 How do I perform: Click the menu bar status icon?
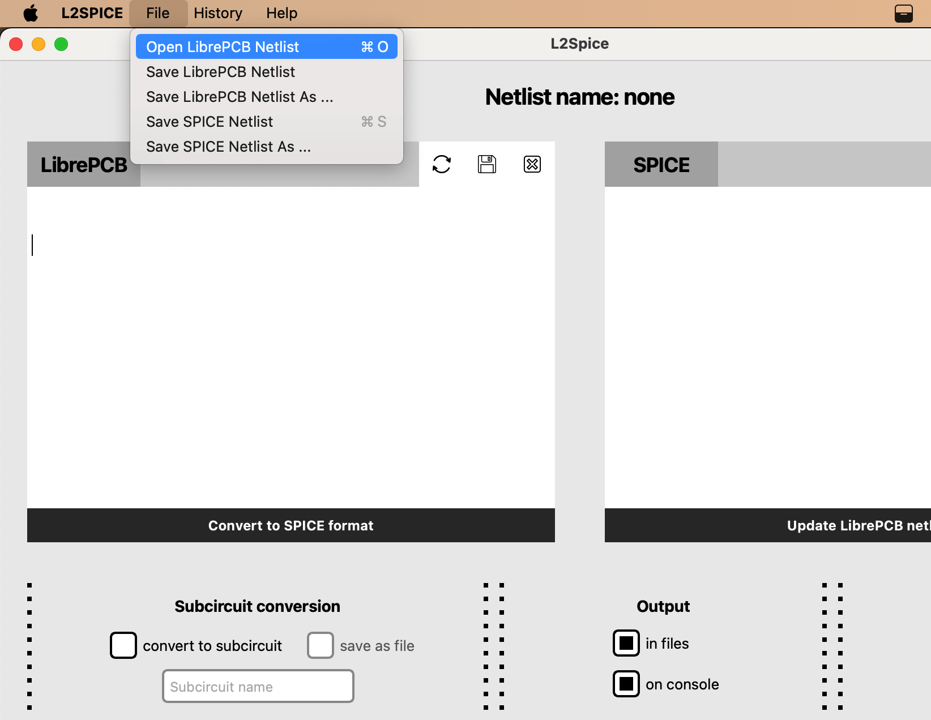click(x=903, y=13)
